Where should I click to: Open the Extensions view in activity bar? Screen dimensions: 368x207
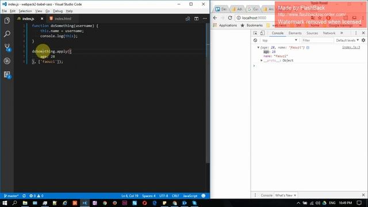(7, 75)
